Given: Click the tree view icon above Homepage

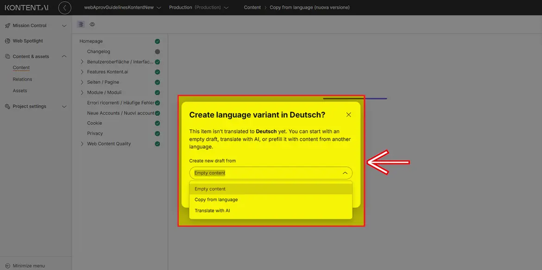Looking at the screenshot, I should (81, 24).
